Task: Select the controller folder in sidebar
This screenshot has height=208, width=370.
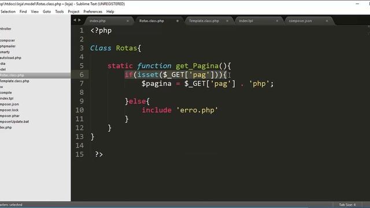Action: coord(6,29)
